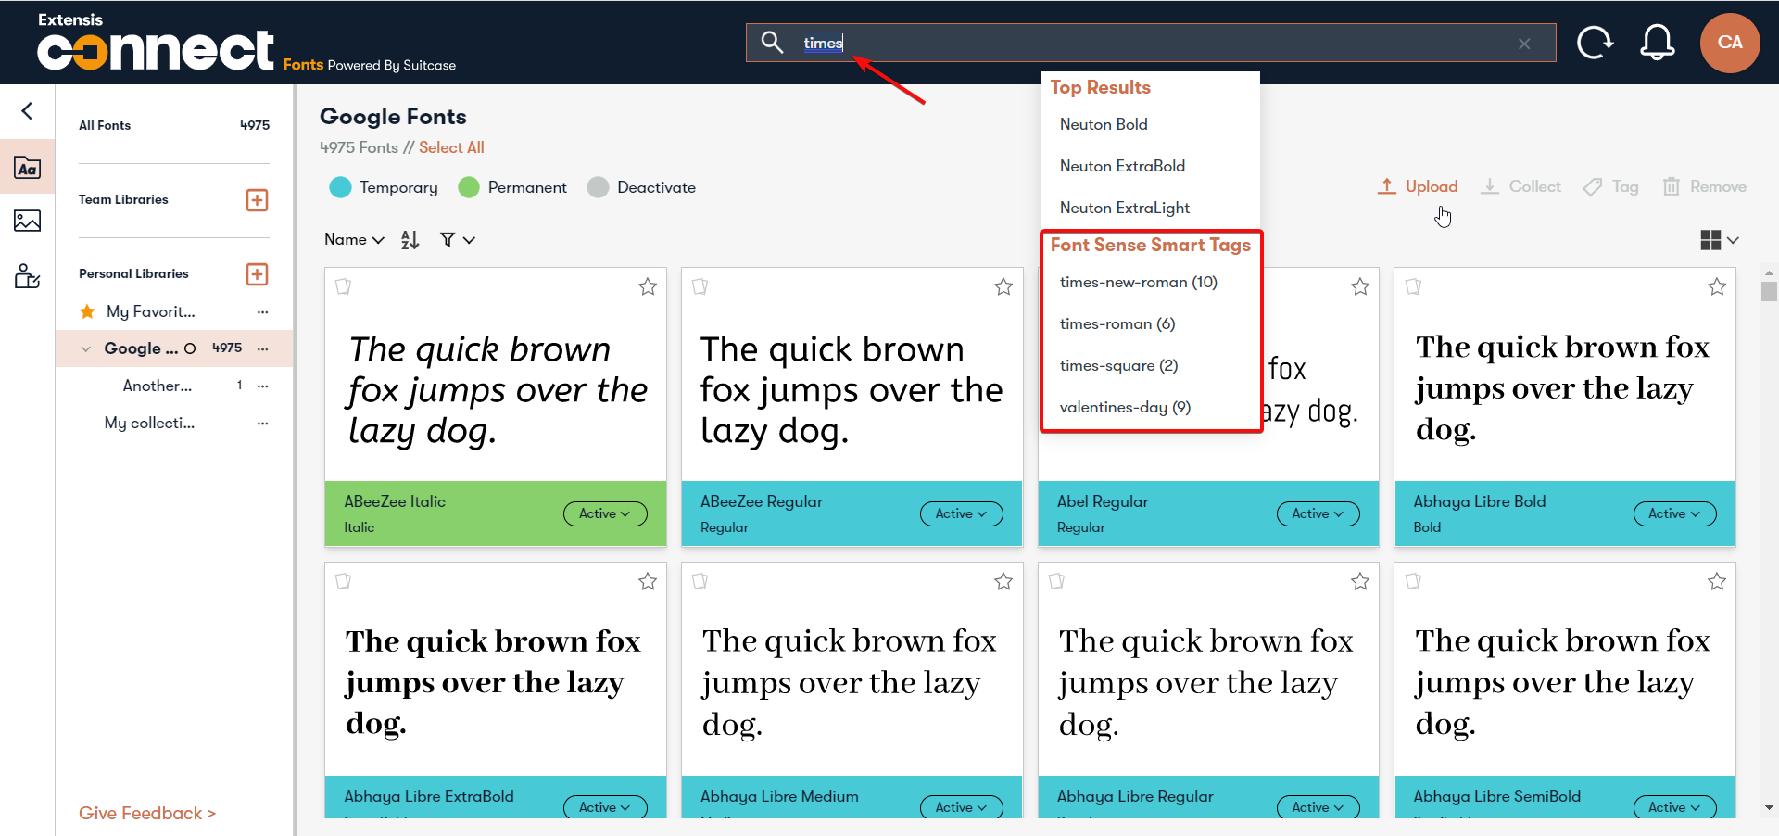
Task: Open the Fonts section icon in sidebar
Action: [x=28, y=167]
